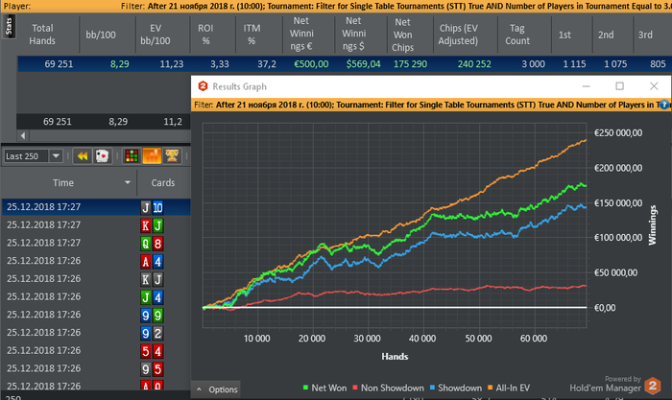Screen dimensions: 672x400
Task: Toggle the red Non Showdown legend swatch
Action: (355, 388)
